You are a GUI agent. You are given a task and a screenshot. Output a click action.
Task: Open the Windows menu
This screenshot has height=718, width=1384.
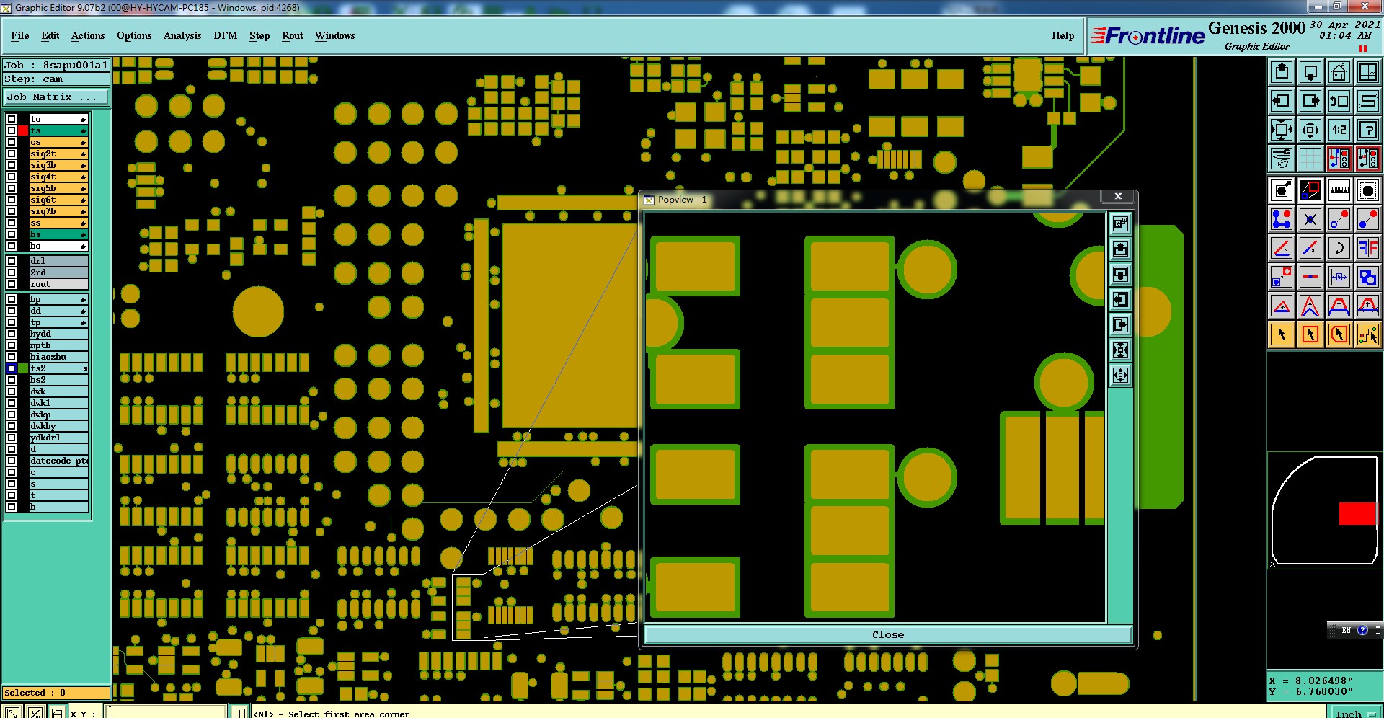[x=335, y=35]
